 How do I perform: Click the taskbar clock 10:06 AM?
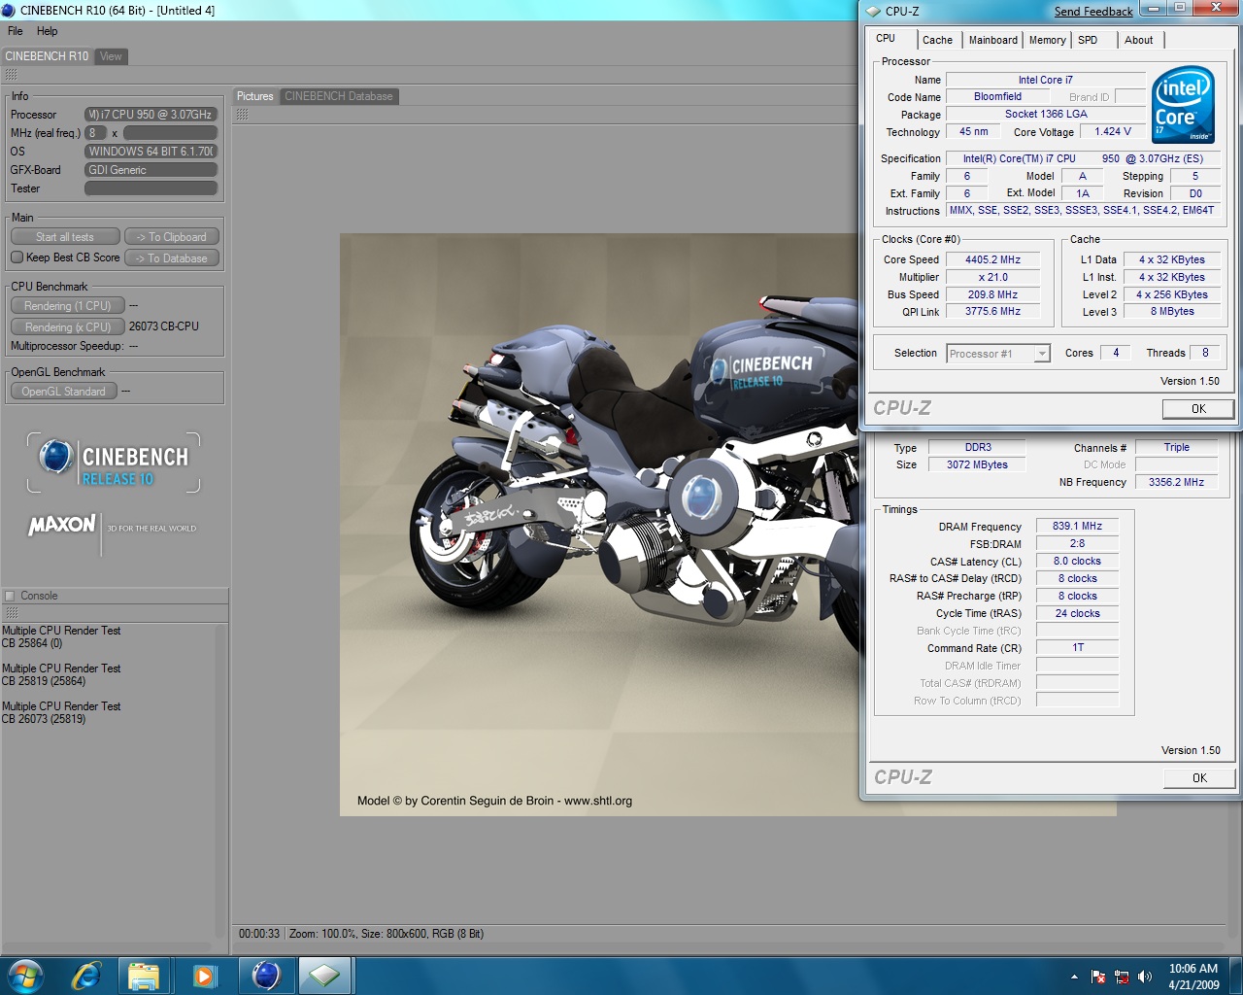tap(1193, 969)
